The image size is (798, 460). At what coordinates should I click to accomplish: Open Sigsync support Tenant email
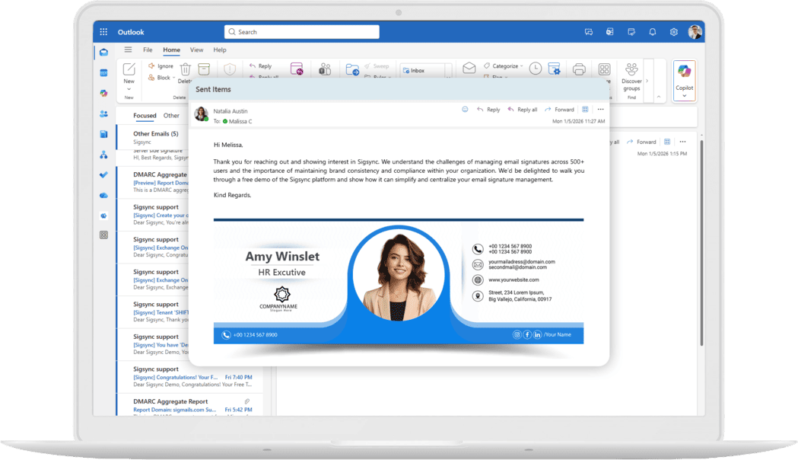(153, 311)
